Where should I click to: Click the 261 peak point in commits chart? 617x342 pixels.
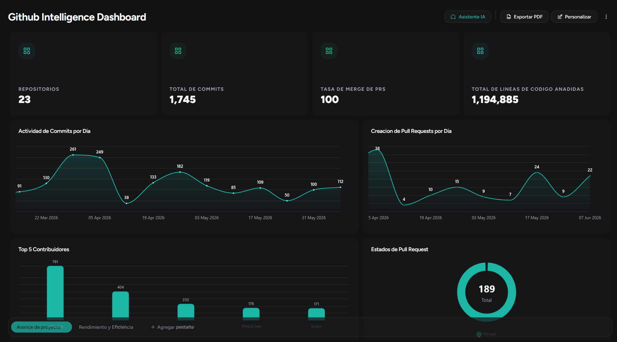click(x=73, y=155)
